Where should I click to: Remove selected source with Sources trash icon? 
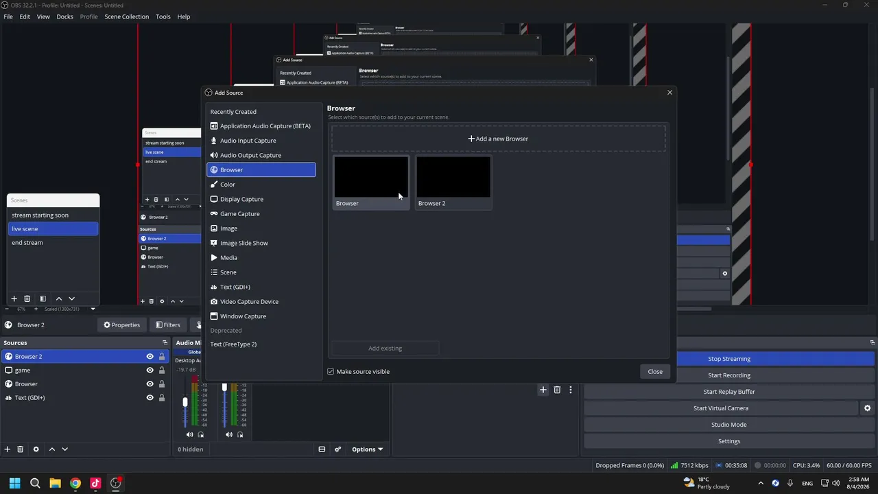tap(21, 449)
